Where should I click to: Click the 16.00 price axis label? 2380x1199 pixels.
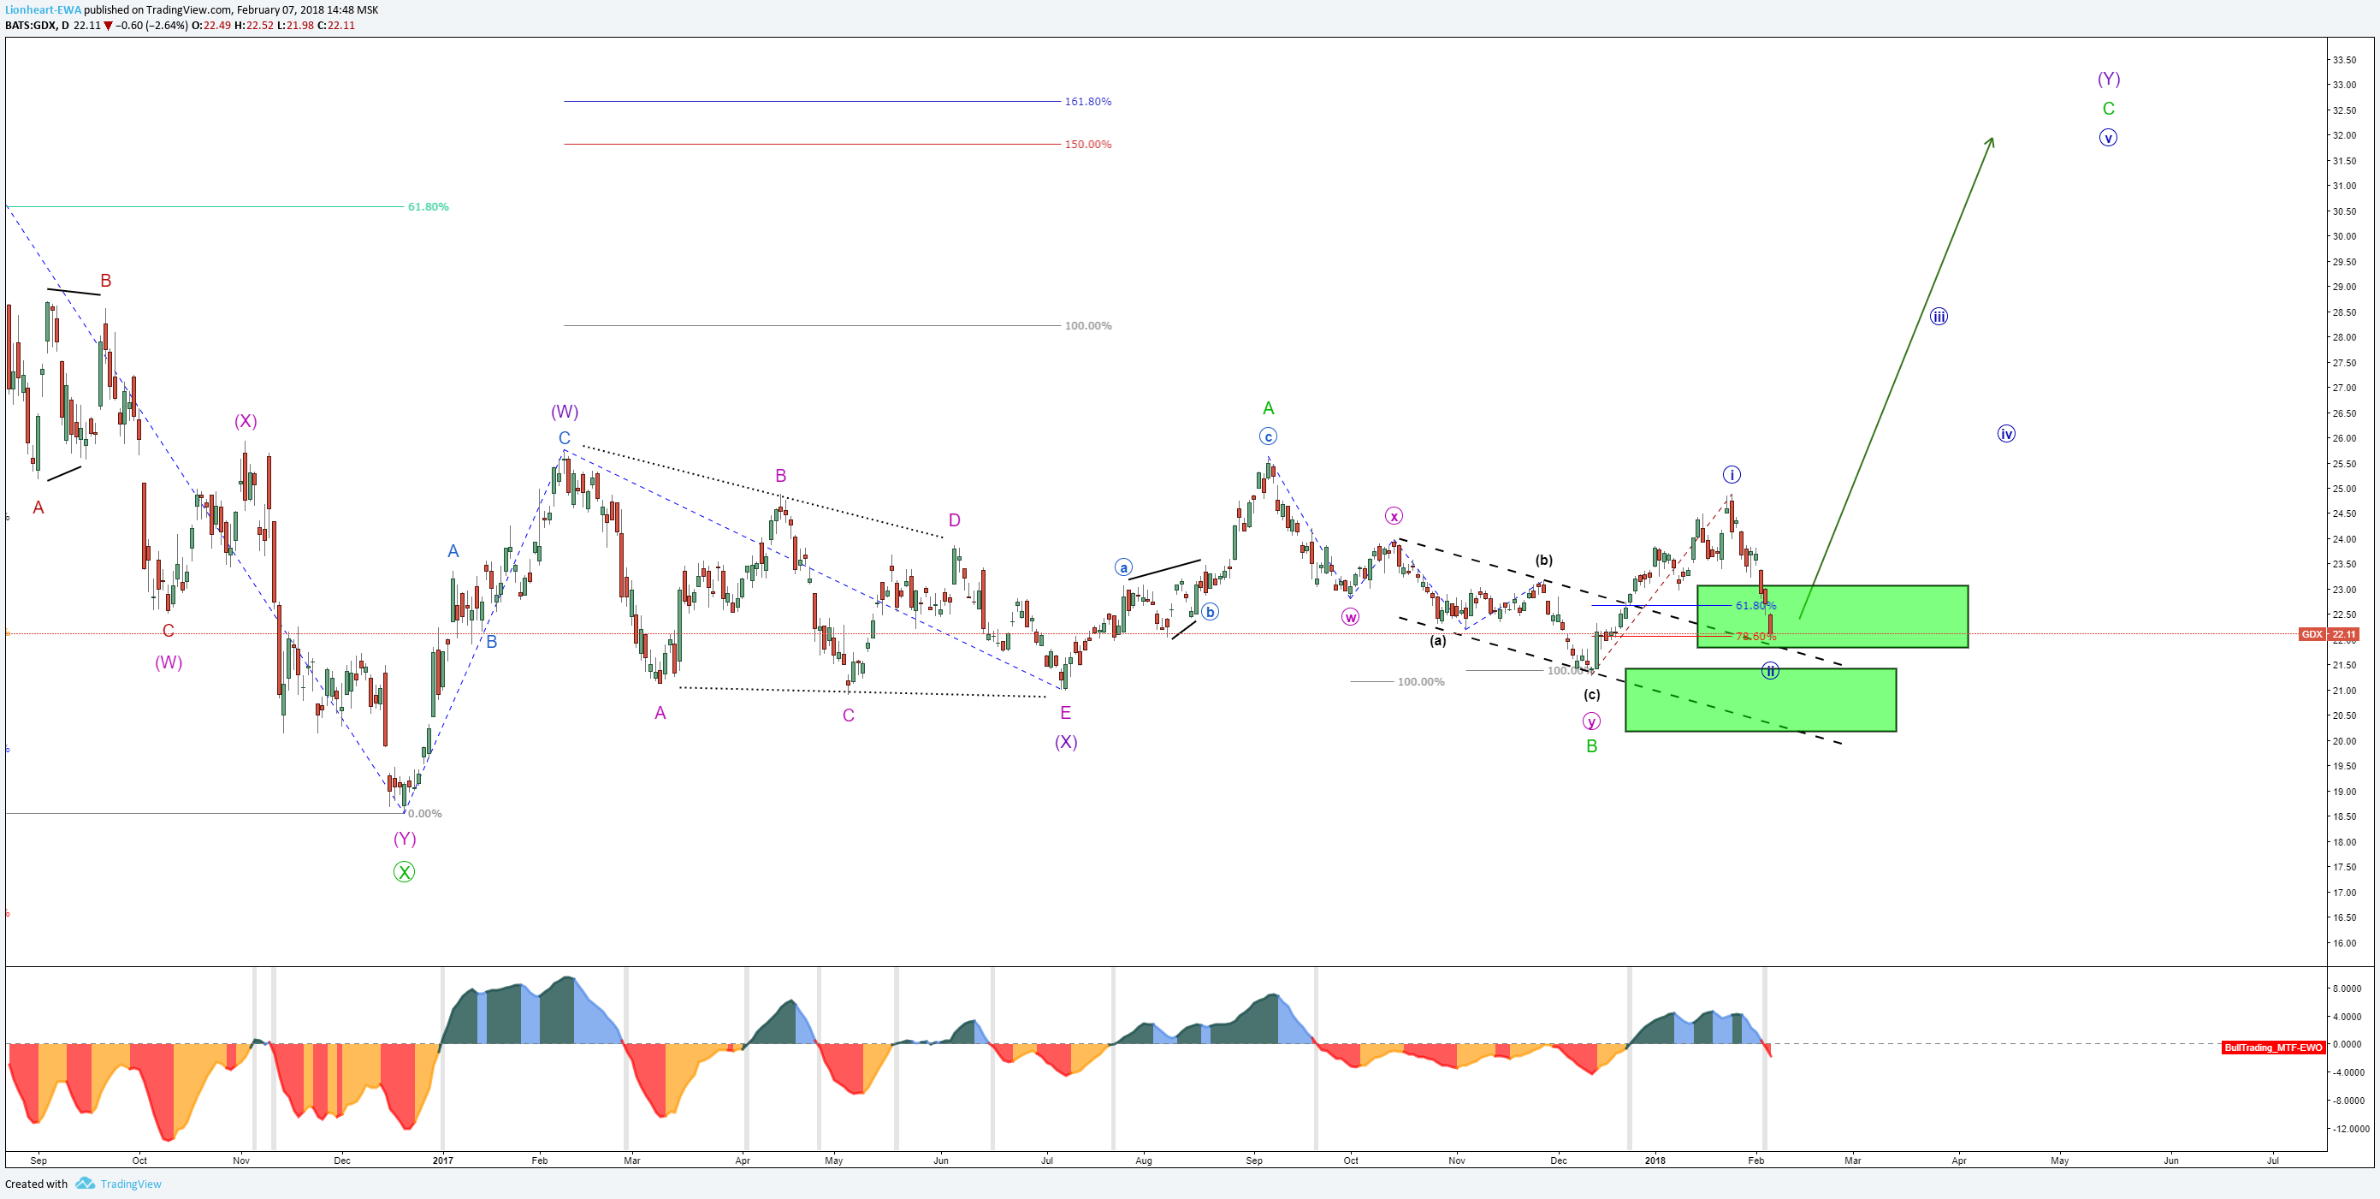point(2344,944)
